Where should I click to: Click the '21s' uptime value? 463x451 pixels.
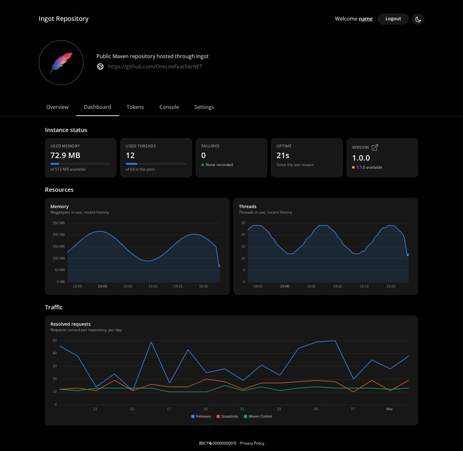click(283, 155)
